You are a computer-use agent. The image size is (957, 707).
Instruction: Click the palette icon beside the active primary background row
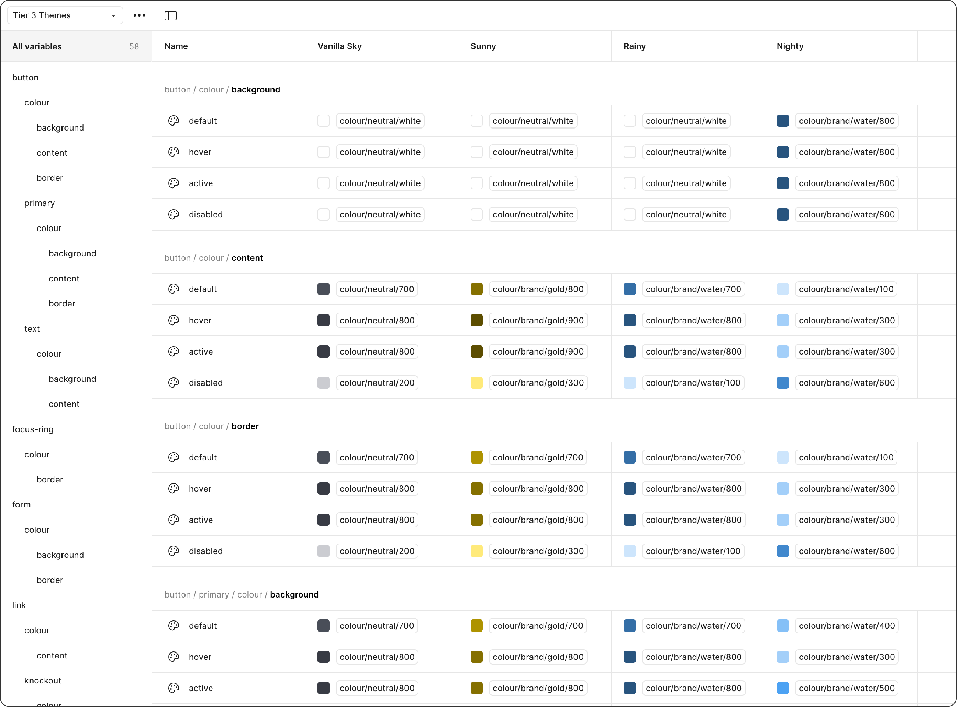(x=174, y=688)
